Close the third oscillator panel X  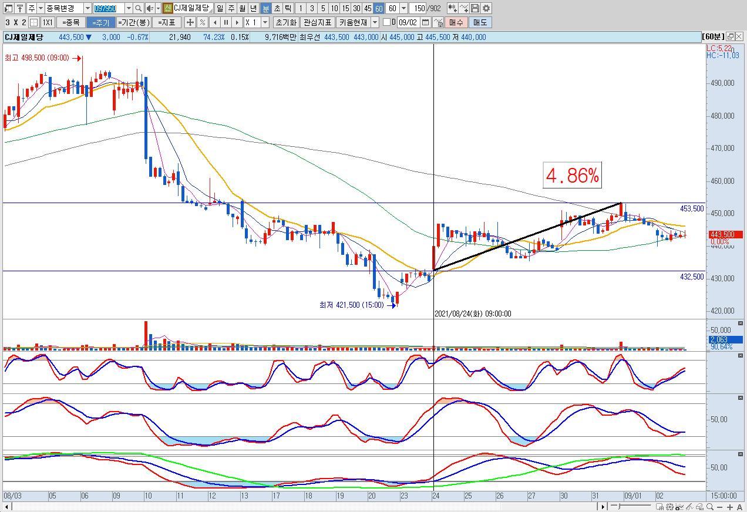(x=740, y=454)
